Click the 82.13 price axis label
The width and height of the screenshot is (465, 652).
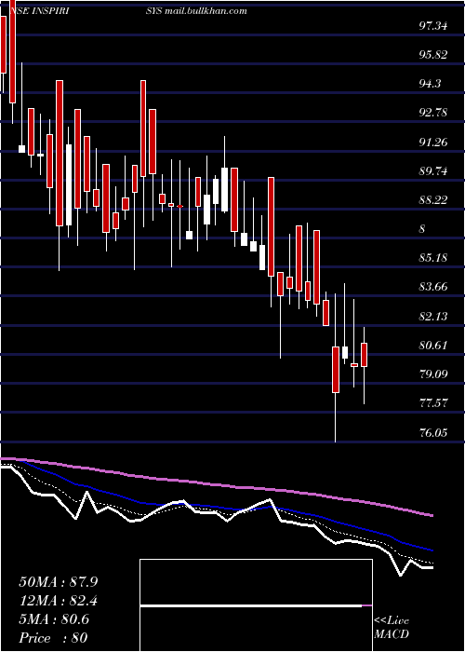433,317
